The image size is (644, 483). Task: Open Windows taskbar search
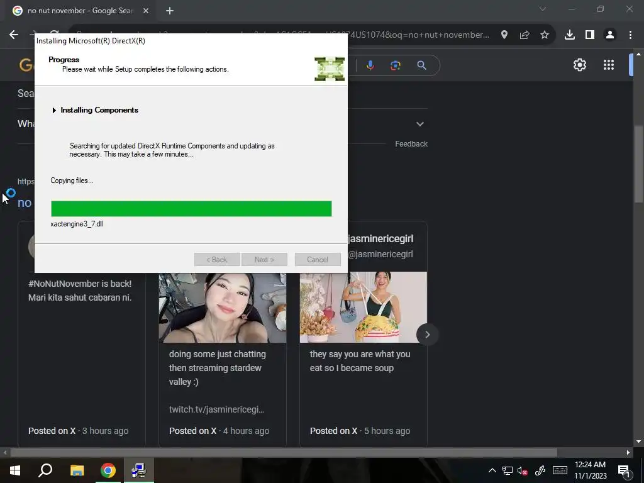point(45,470)
